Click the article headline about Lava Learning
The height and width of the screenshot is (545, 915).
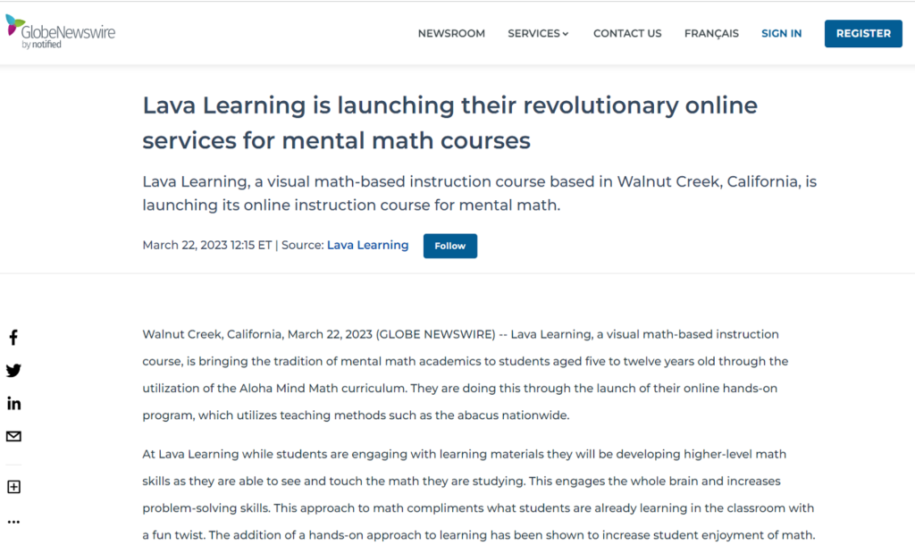(450, 122)
